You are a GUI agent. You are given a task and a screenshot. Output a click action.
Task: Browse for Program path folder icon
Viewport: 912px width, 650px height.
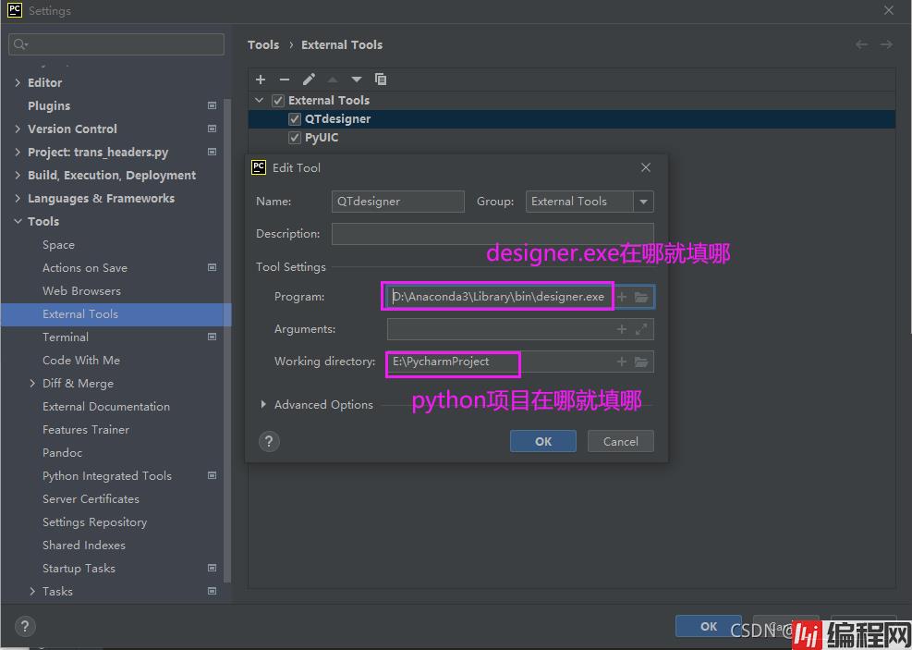pyautogui.click(x=641, y=297)
